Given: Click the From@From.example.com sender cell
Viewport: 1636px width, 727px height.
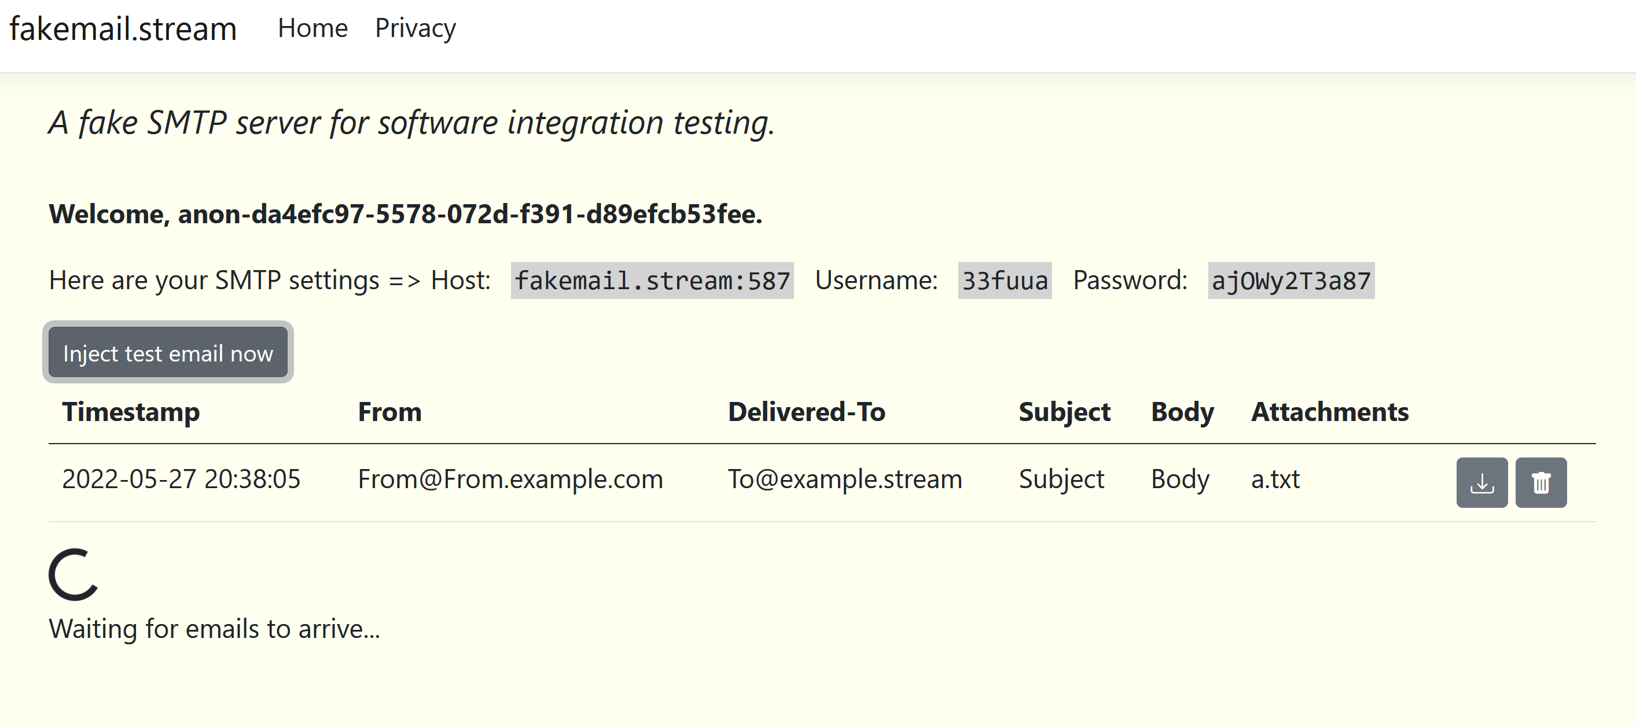Looking at the screenshot, I should point(510,479).
